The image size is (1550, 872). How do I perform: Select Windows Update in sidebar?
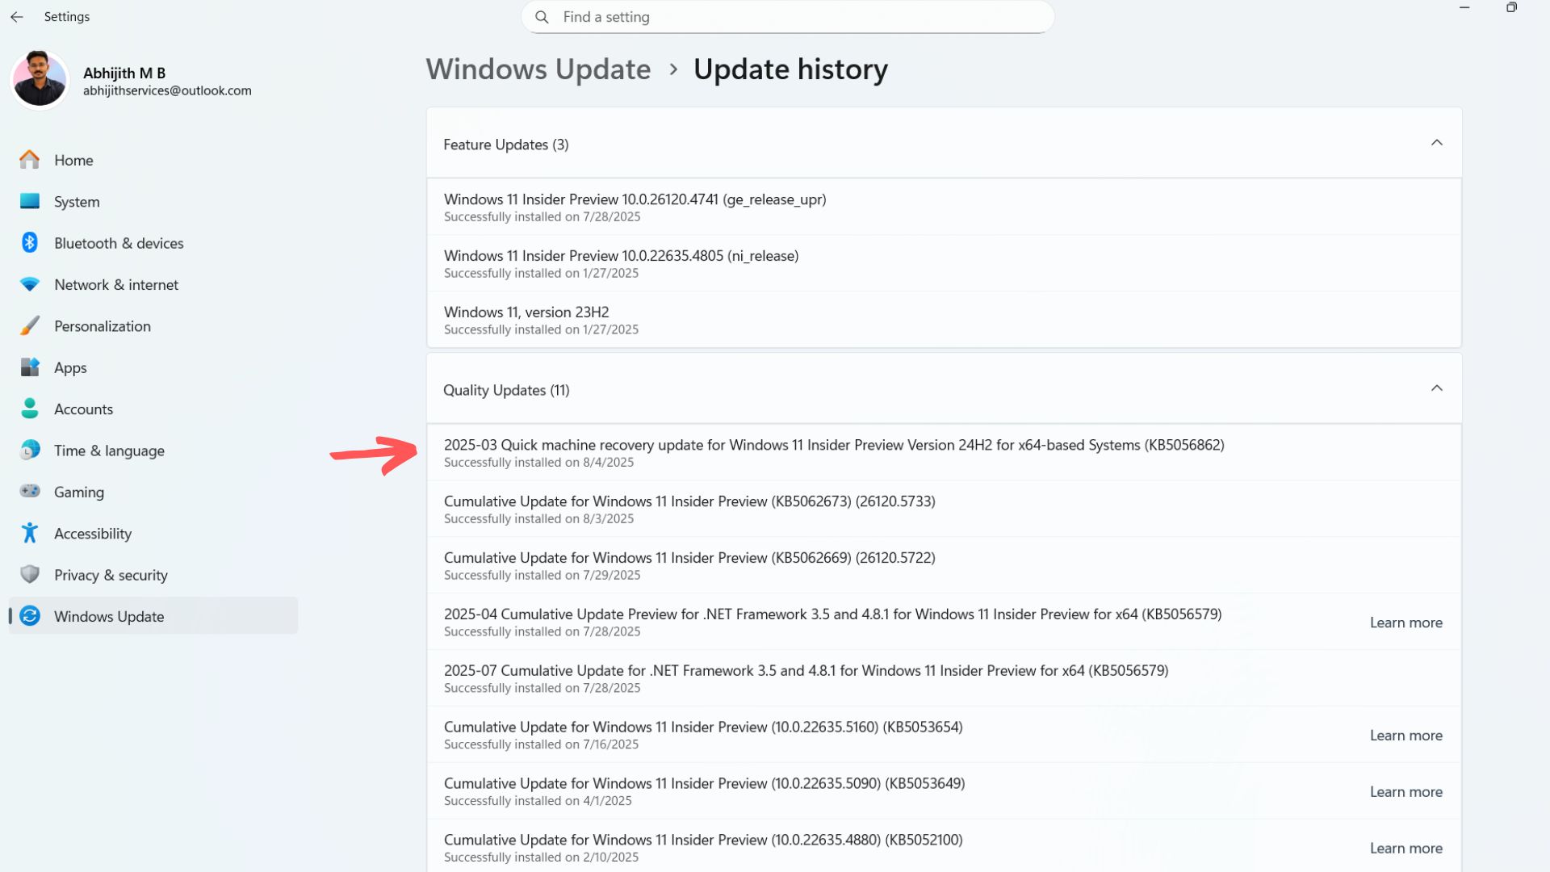click(153, 616)
